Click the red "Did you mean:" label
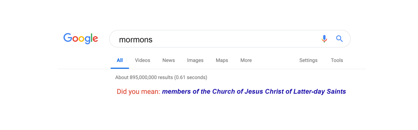 [138, 92]
